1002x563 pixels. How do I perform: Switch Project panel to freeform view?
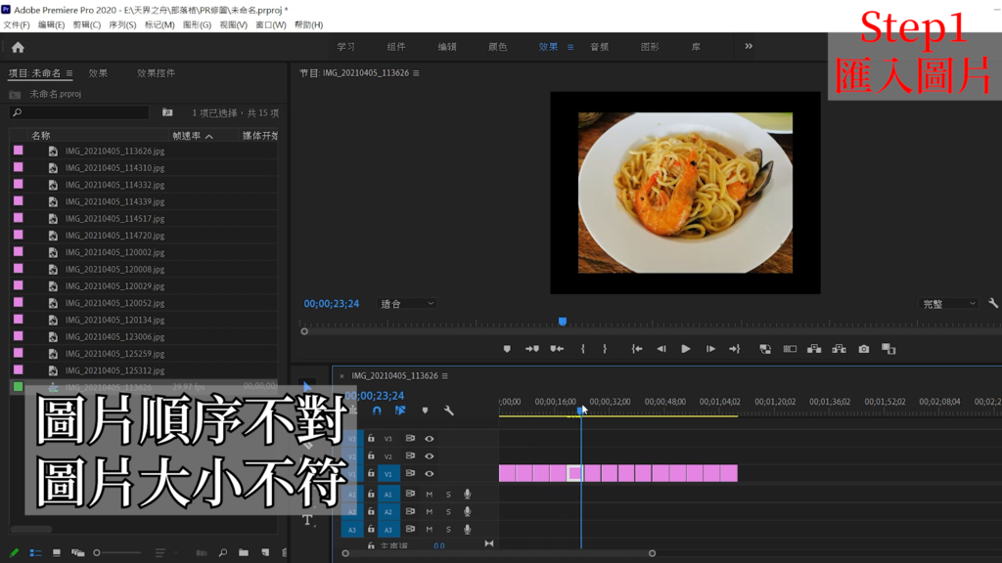point(78,553)
